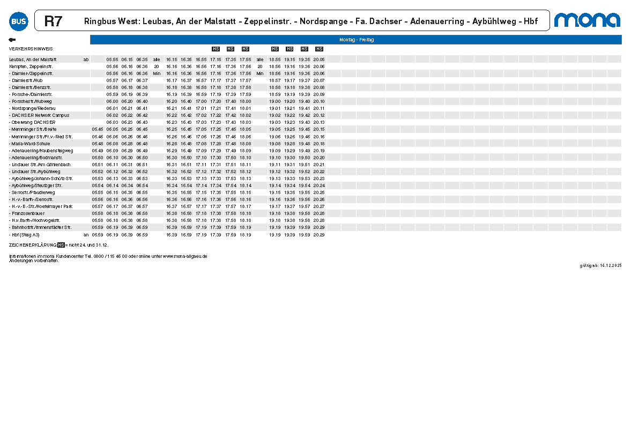Click the HS marker above the 17.55 departure
Viewport: 631px width, 446px height.
[246, 49]
